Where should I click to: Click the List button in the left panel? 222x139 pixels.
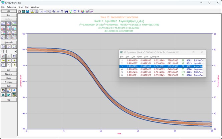[9, 70]
